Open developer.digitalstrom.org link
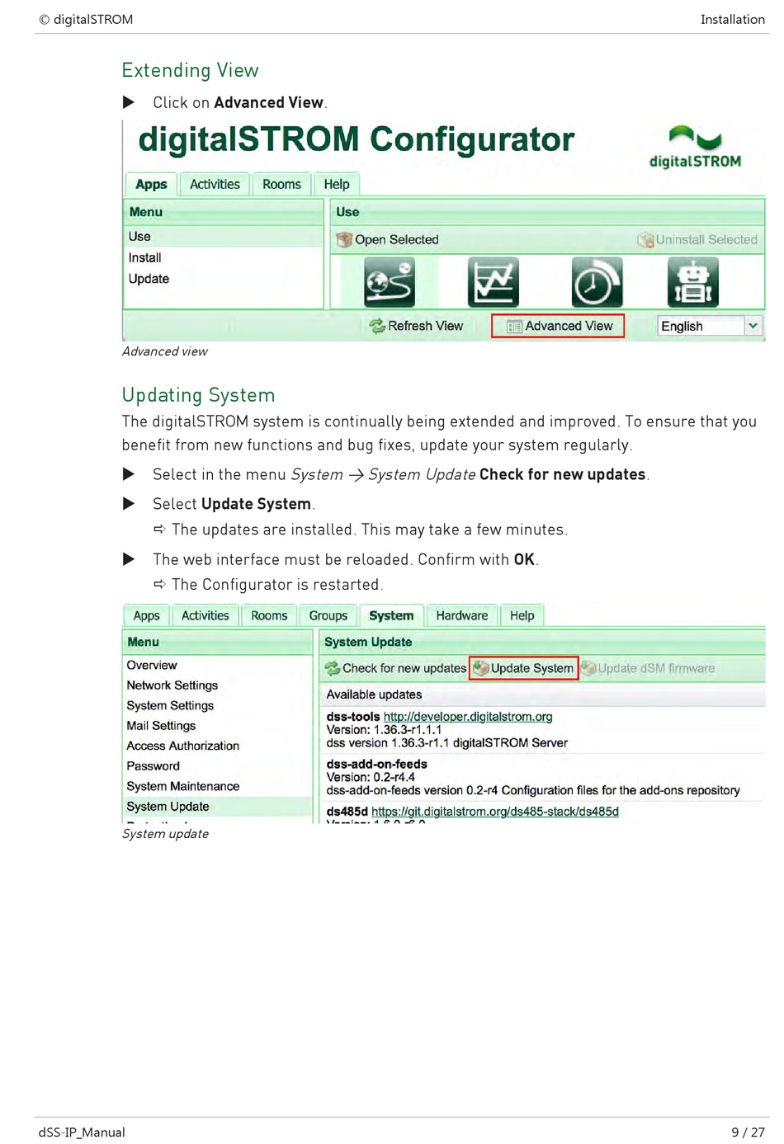Screen dimensions: 784x1144 468,717
